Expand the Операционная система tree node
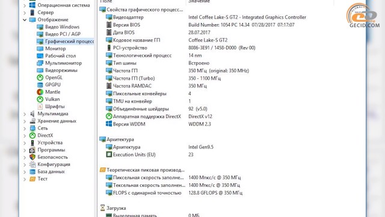 (25, 5)
